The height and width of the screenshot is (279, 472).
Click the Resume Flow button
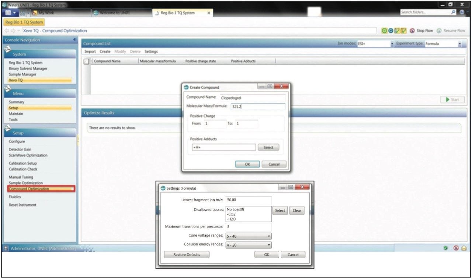(451, 31)
